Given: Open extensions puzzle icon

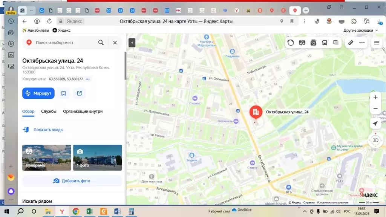Looking at the screenshot, I should tap(354, 21).
